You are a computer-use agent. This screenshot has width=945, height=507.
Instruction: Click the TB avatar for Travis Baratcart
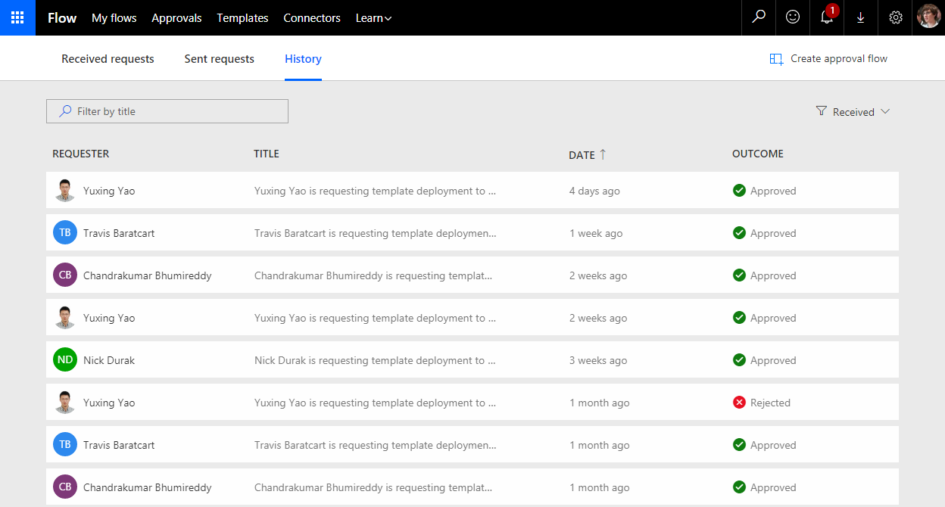65,233
